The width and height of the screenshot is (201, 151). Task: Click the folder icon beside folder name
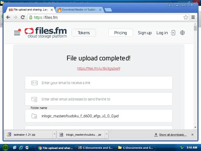[x=34, y=116]
